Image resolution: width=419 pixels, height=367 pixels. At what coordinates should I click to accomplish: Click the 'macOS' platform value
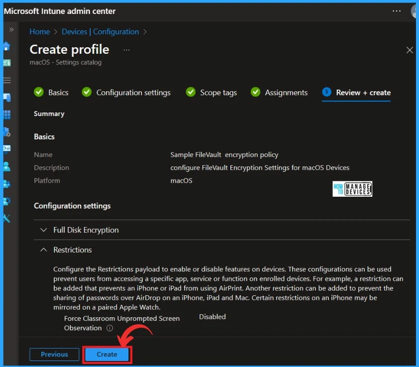(181, 181)
